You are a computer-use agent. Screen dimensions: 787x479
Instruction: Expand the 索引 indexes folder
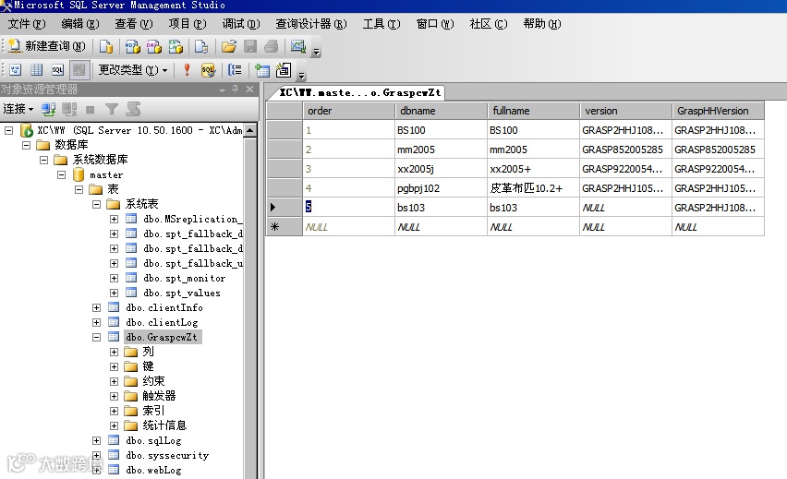114,411
